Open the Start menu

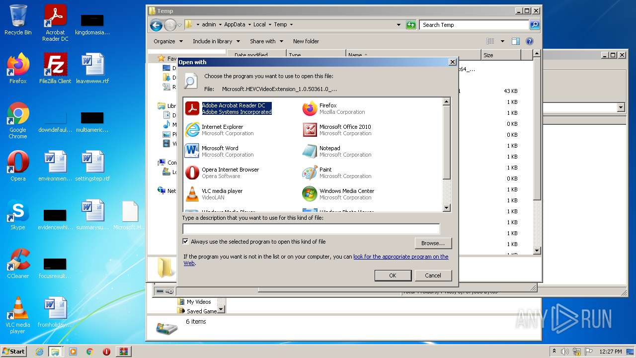(14, 352)
